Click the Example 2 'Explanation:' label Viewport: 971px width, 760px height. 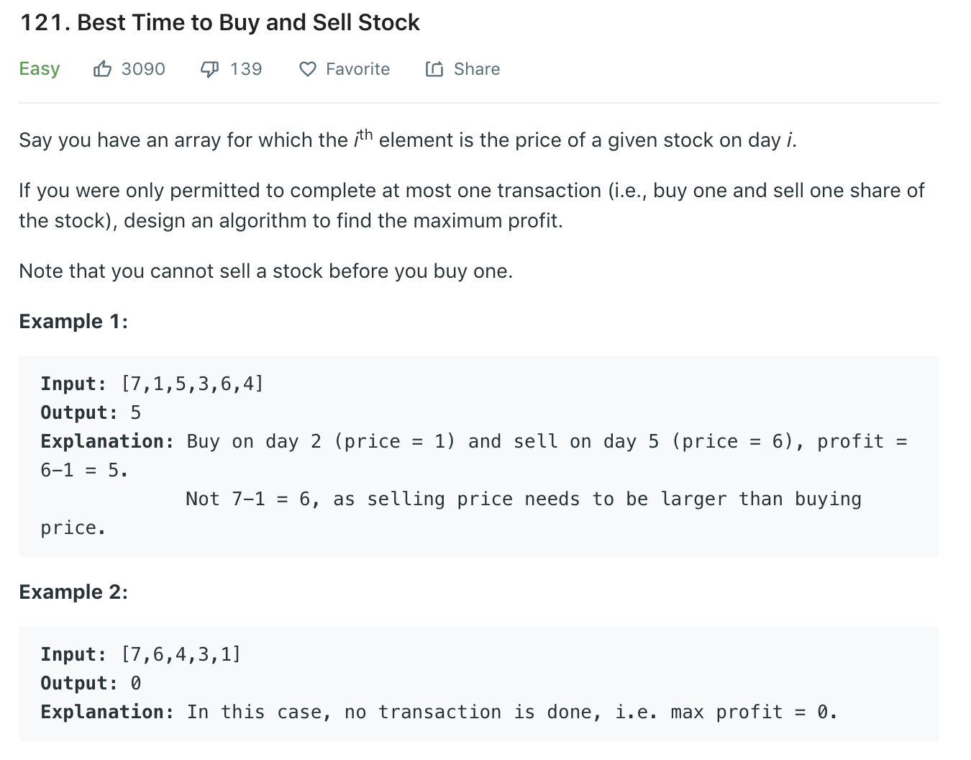click(107, 712)
